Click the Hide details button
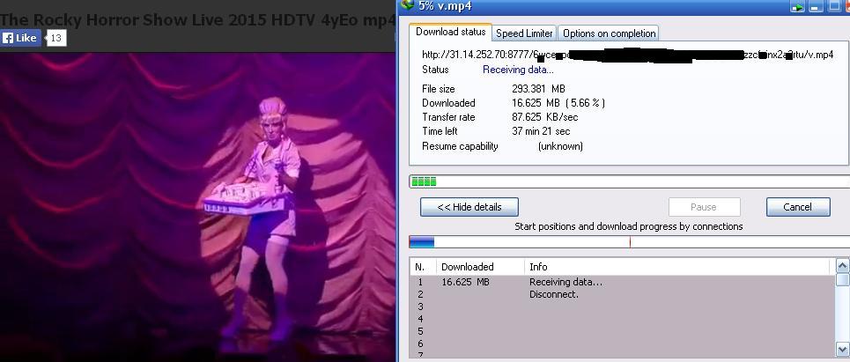 click(469, 207)
